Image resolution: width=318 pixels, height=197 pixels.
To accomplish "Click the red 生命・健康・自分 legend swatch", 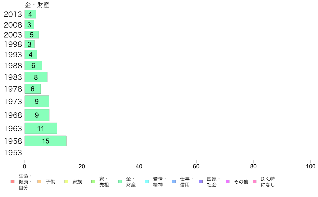I will coord(12,182).
